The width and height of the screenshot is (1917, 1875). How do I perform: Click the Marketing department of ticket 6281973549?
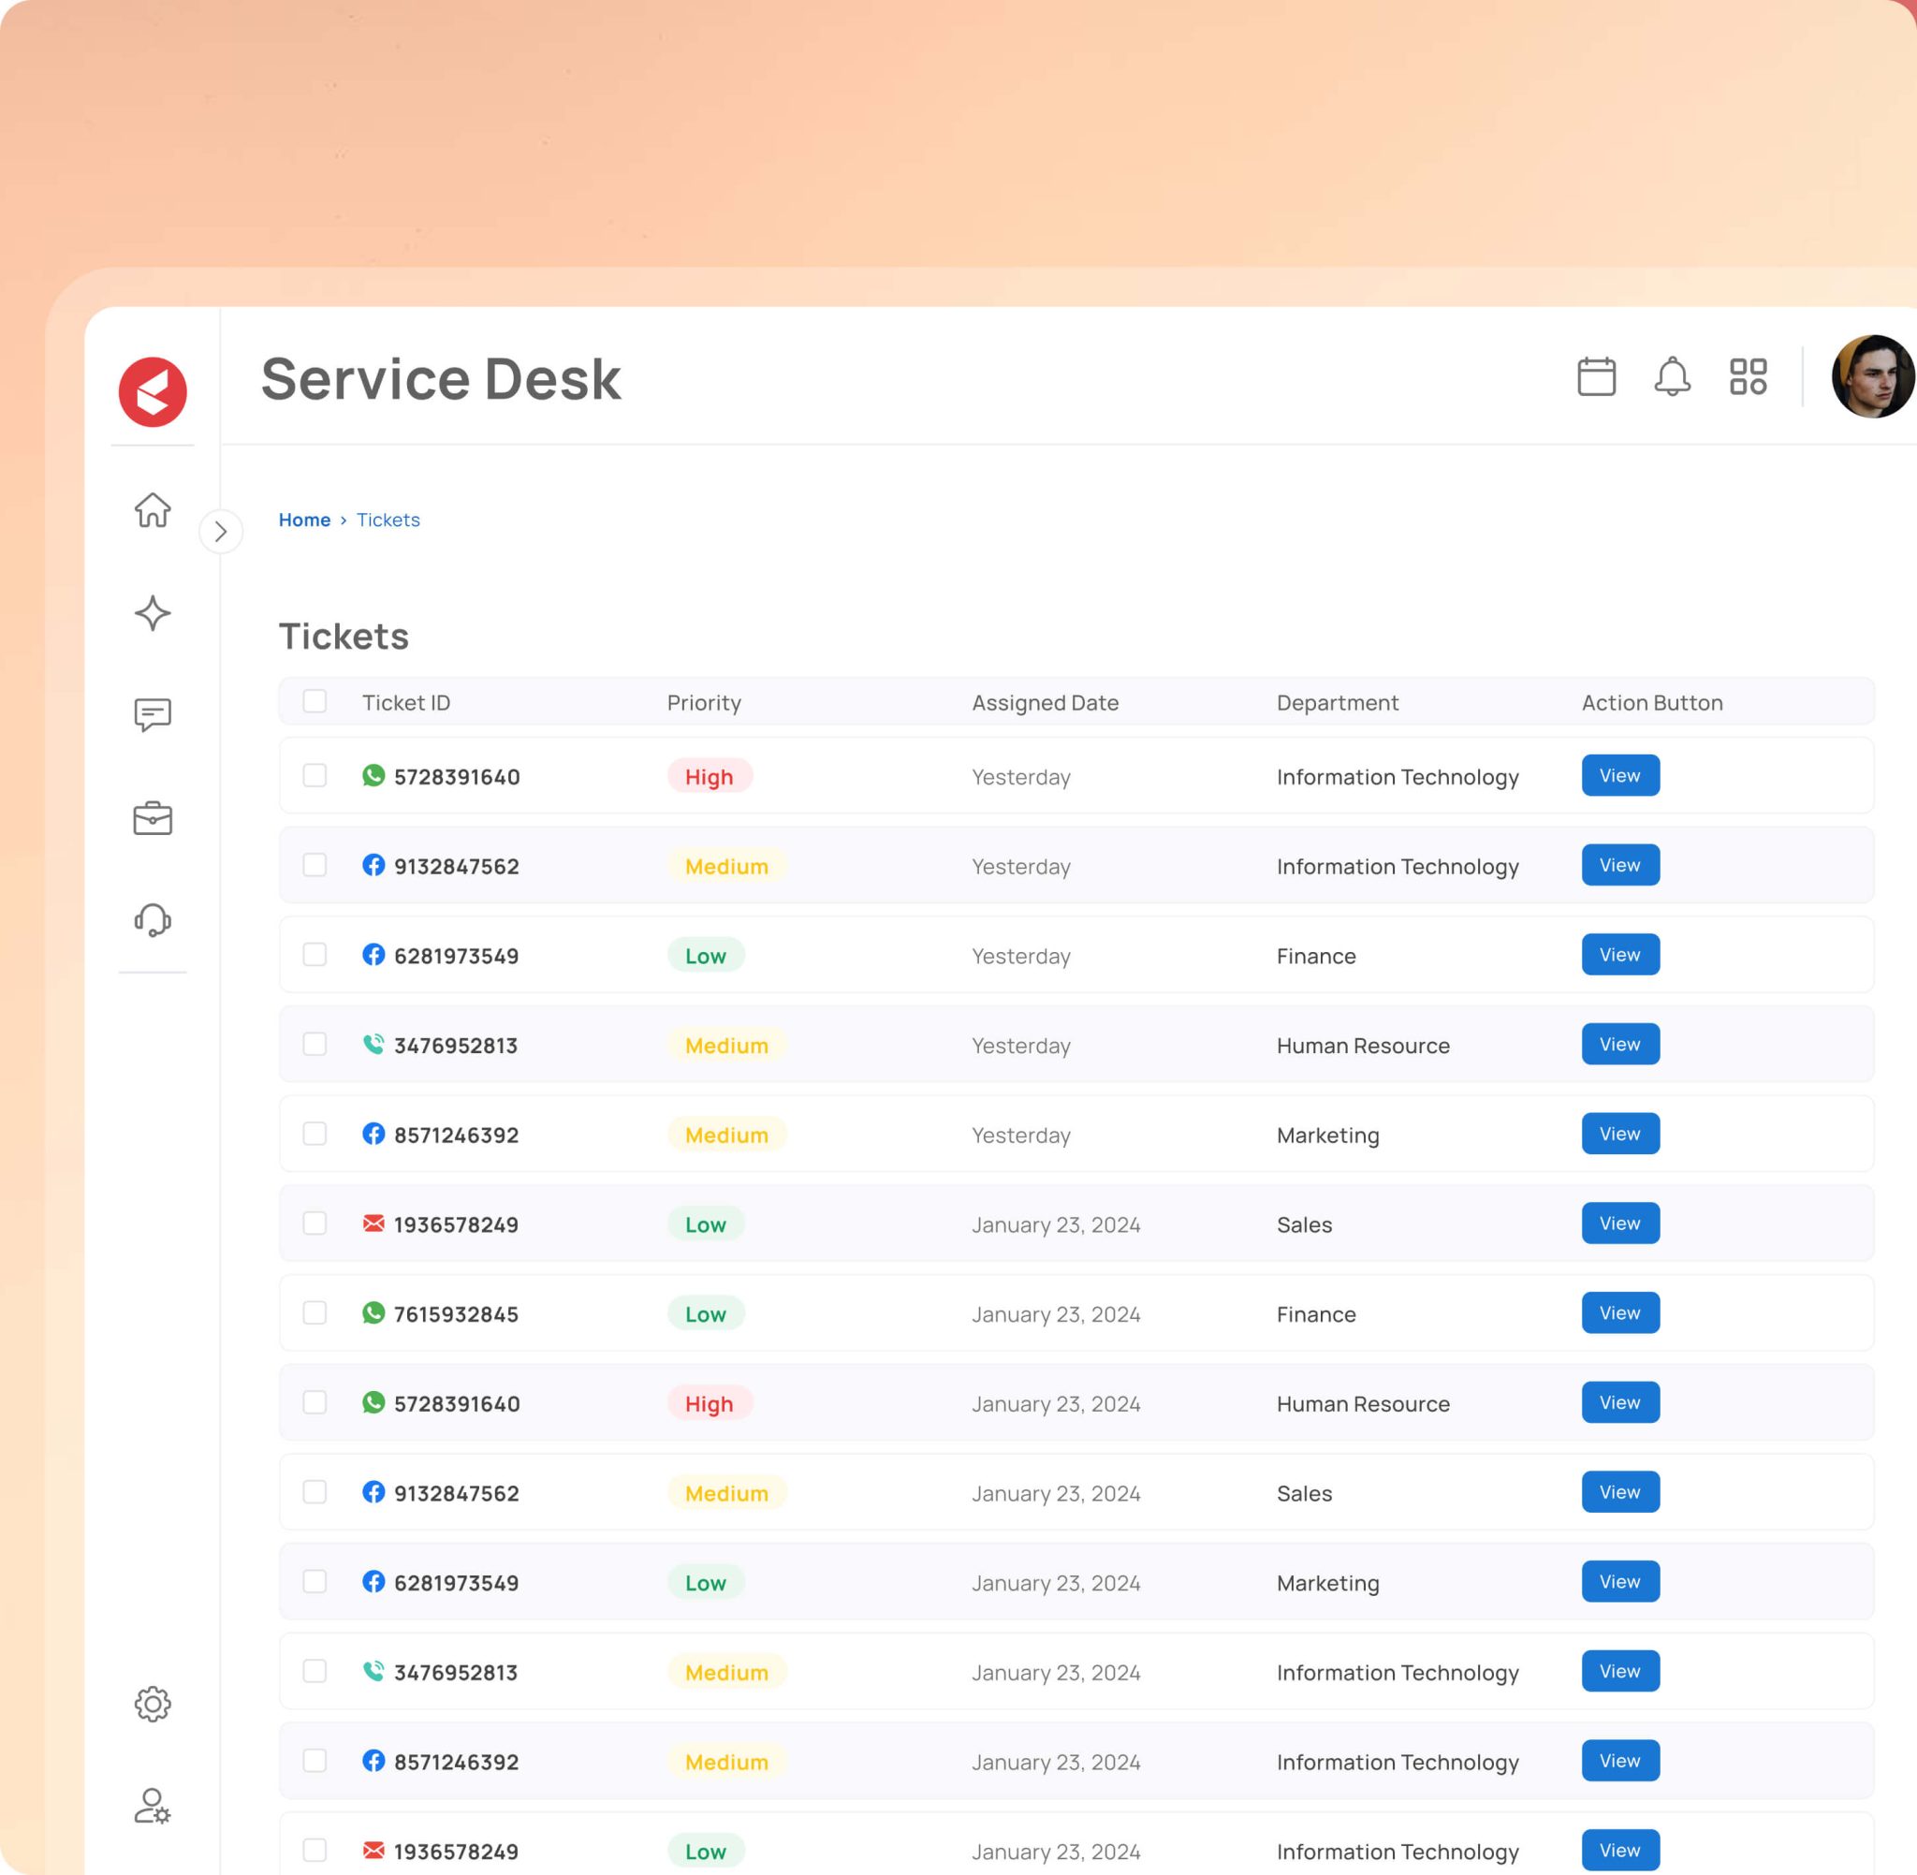coord(1327,1584)
